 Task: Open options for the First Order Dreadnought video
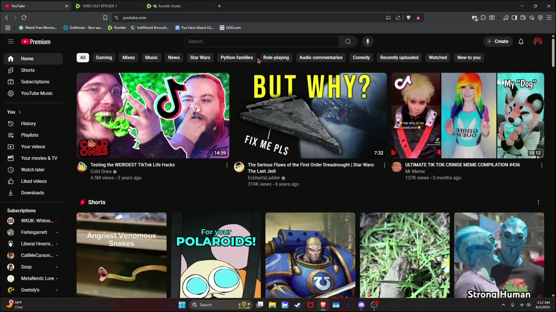pyautogui.click(x=384, y=165)
